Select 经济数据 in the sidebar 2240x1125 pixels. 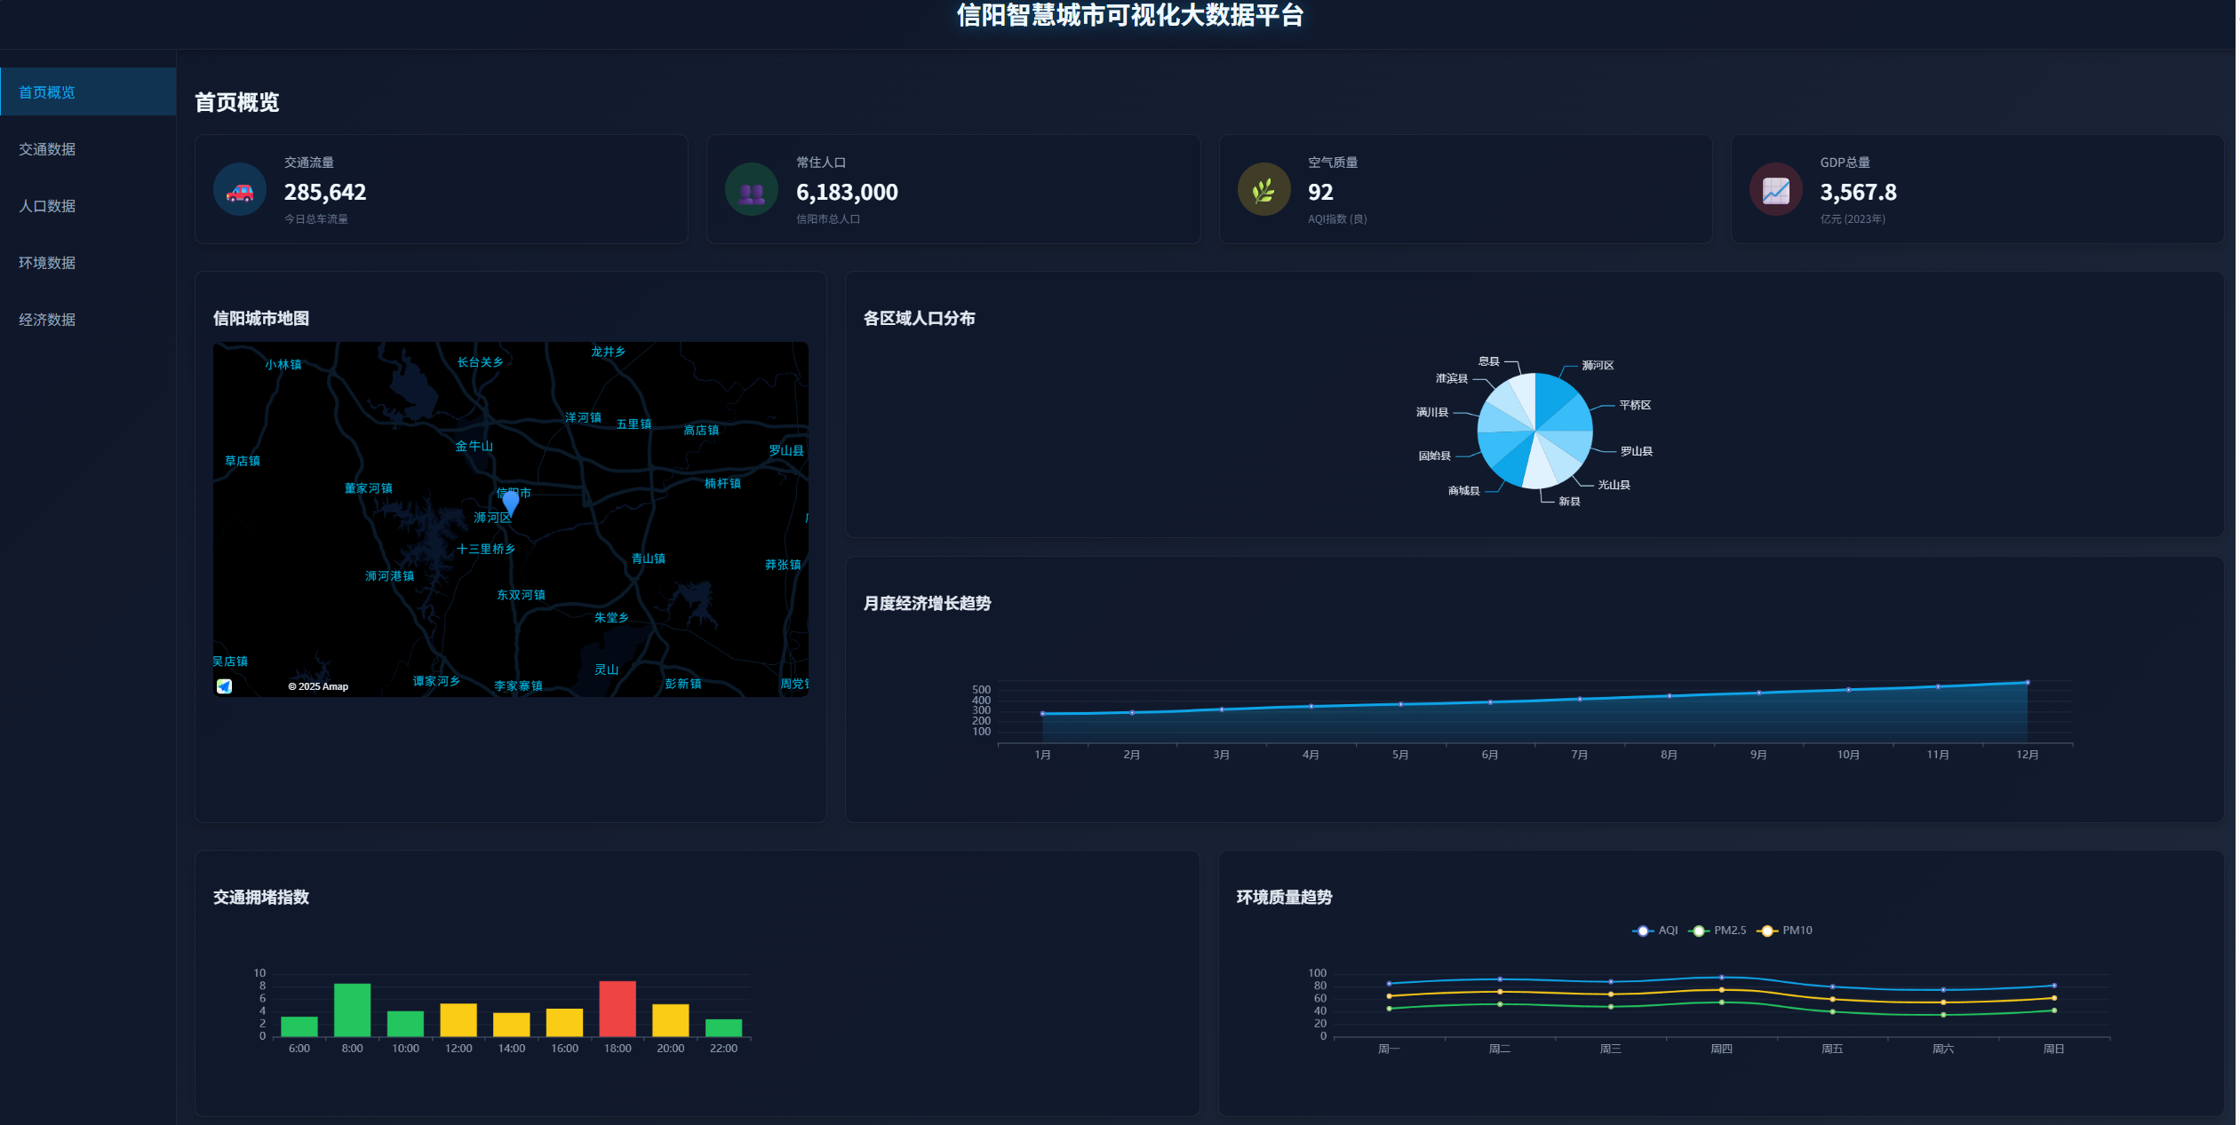click(47, 320)
